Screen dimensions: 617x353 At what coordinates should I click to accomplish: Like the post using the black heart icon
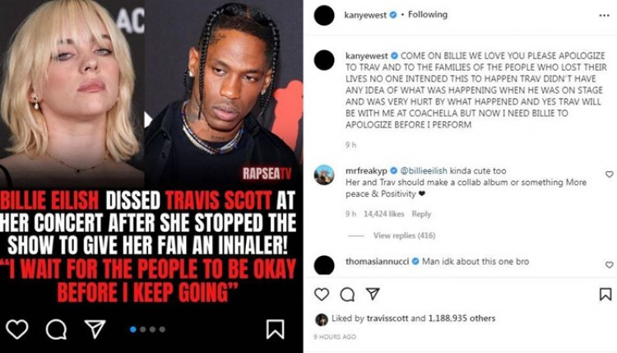pyautogui.click(x=322, y=294)
